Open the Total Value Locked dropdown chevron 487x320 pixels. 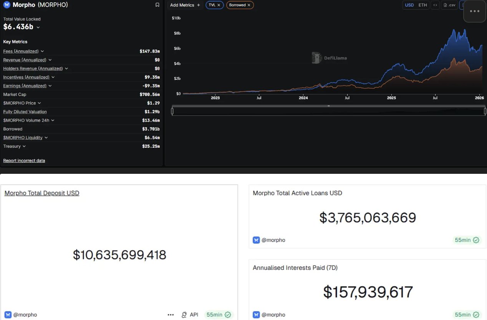click(x=38, y=27)
